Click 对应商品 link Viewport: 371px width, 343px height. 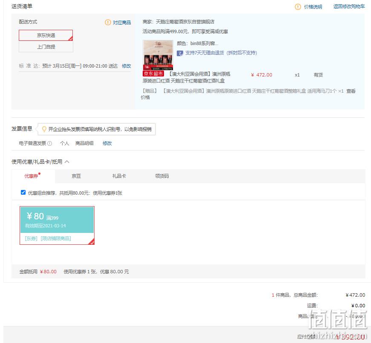(x=122, y=23)
